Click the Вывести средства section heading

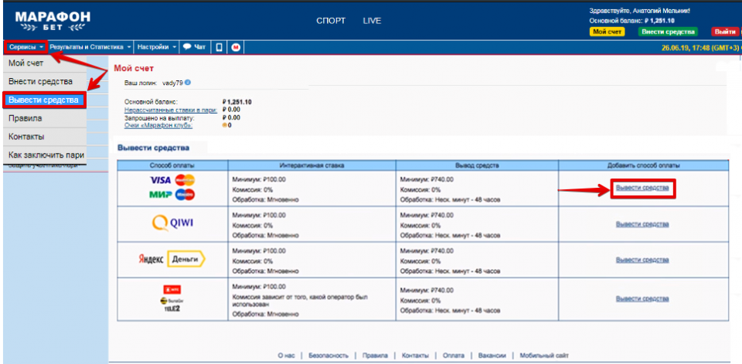coord(153,148)
